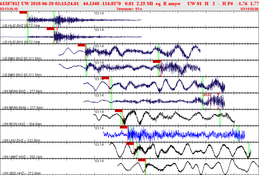The width and height of the screenshot is (259, 175).
Task: Click the US BMO BH2 211.5km channel label
Action: click(x=22, y=75)
